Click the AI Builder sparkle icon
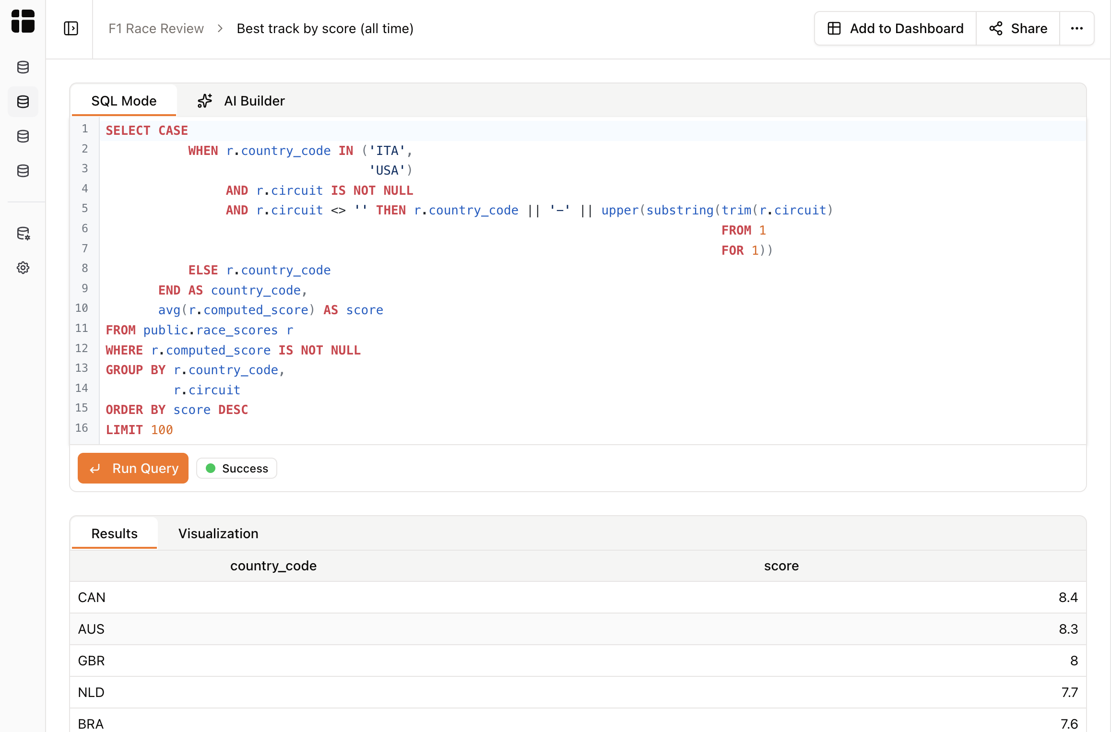This screenshot has height=732, width=1111. pos(205,101)
